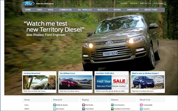Open the Test Drive link at top
Screen dimensions: 178x111
click(133, 3)
